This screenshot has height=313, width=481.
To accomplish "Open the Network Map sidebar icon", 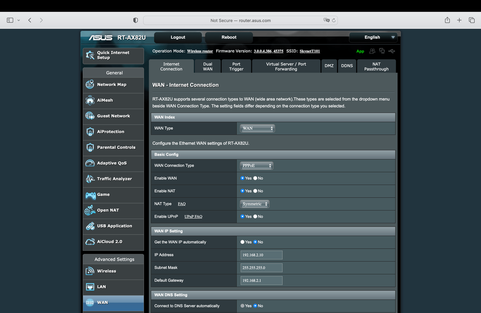I will coord(90,85).
